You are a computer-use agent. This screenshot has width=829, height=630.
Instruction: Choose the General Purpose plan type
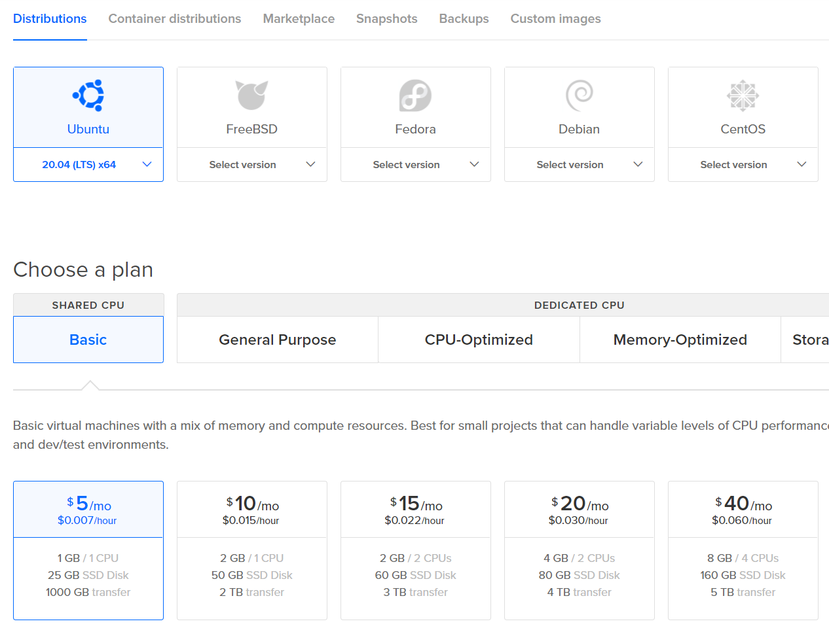(277, 340)
